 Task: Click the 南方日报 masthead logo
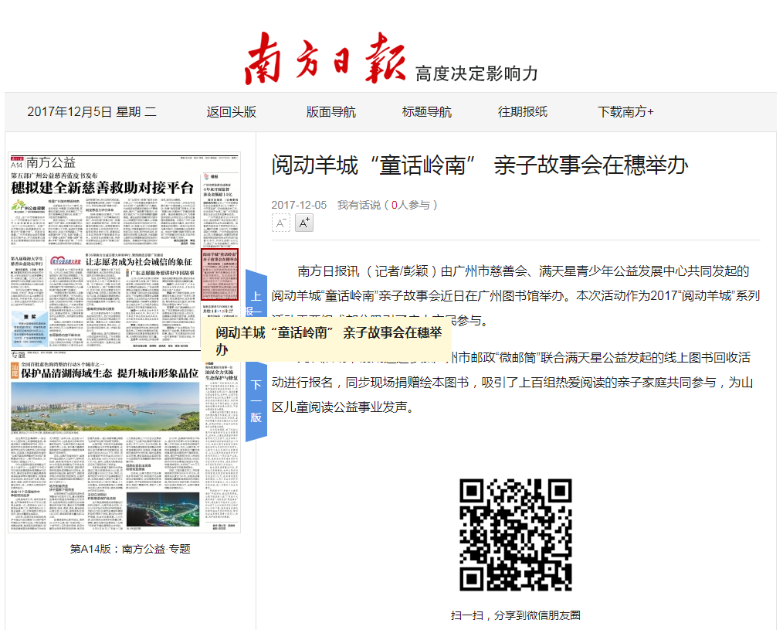tap(325, 59)
